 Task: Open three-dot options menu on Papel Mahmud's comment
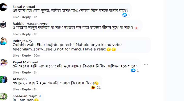pos(146,64)
